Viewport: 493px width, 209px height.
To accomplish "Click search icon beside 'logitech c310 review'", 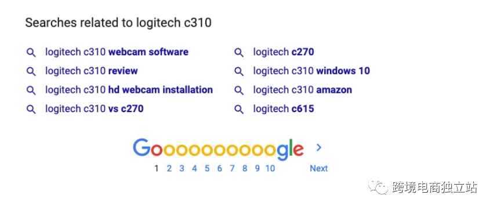I will pos(31,71).
